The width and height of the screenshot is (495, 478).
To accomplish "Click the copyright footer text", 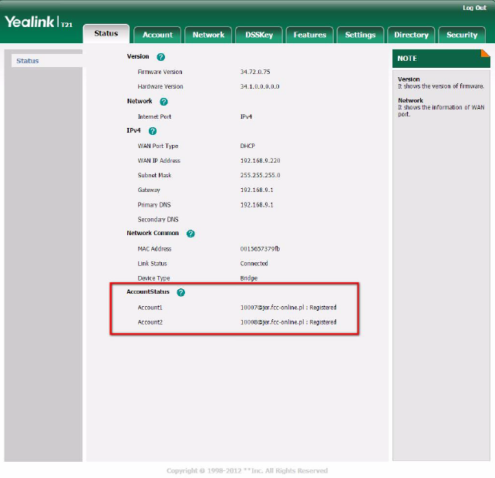I will [x=247, y=471].
